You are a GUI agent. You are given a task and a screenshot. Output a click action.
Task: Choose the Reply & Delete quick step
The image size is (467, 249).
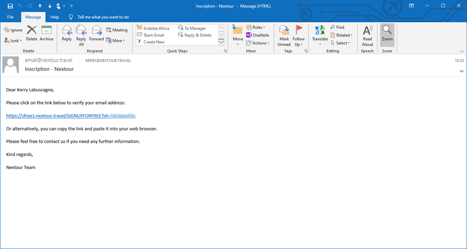click(x=195, y=35)
